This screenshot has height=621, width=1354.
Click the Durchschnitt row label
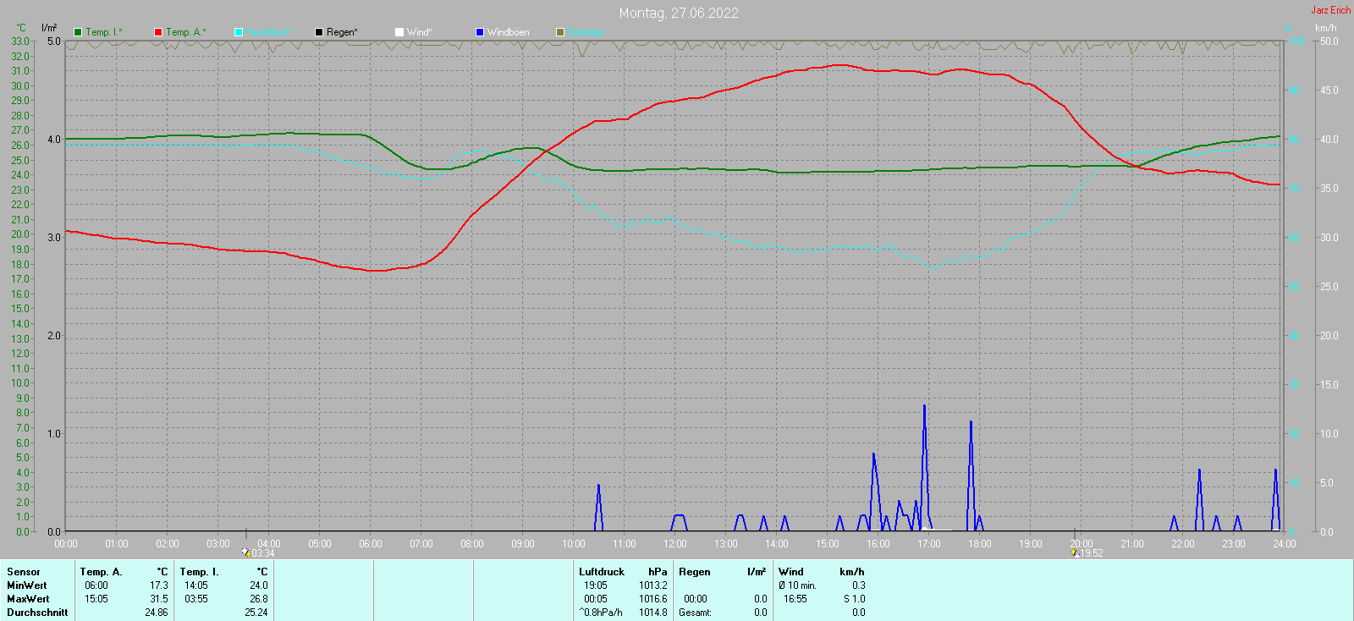(37, 613)
